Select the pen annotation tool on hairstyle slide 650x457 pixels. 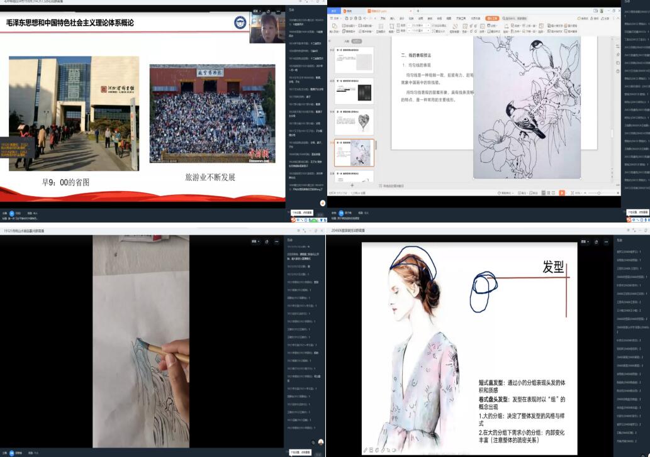click(x=366, y=450)
